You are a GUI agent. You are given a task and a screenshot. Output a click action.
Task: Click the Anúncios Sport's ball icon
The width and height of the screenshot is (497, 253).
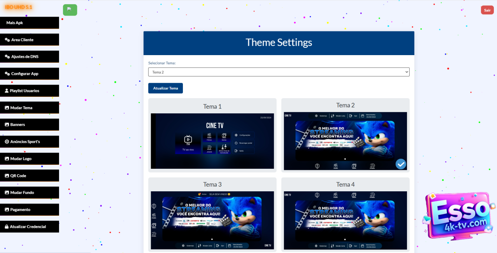coord(7,142)
